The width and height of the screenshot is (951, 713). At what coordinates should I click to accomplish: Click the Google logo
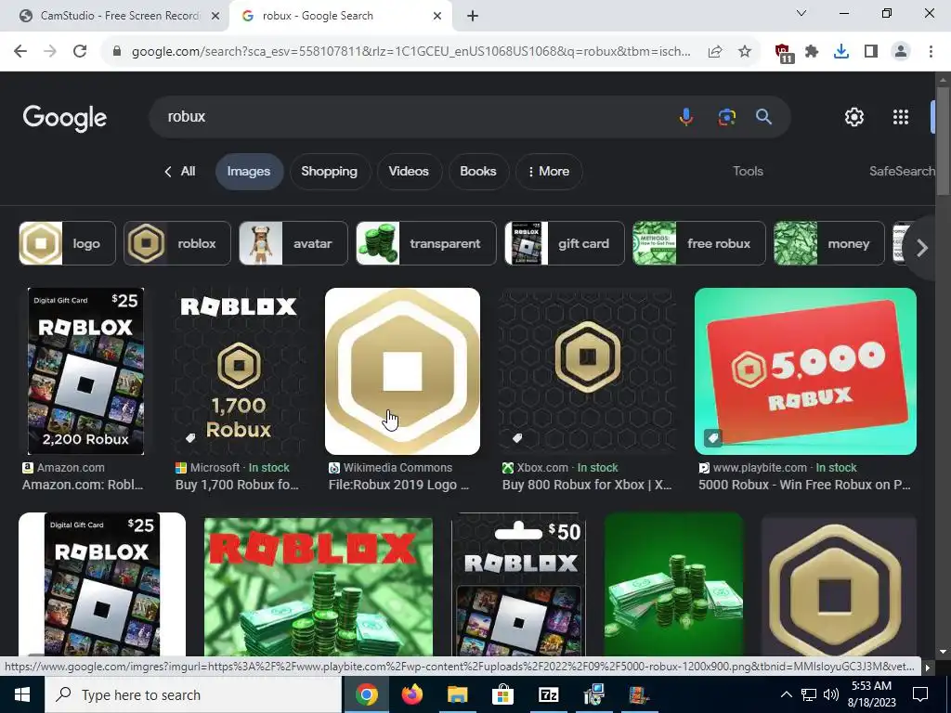pyautogui.click(x=65, y=118)
